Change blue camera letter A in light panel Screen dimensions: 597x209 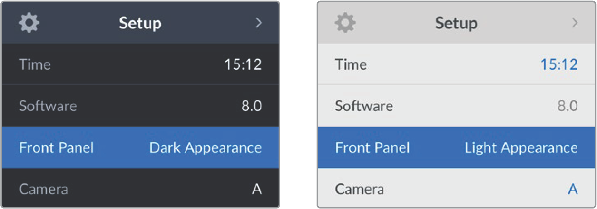point(573,189)
